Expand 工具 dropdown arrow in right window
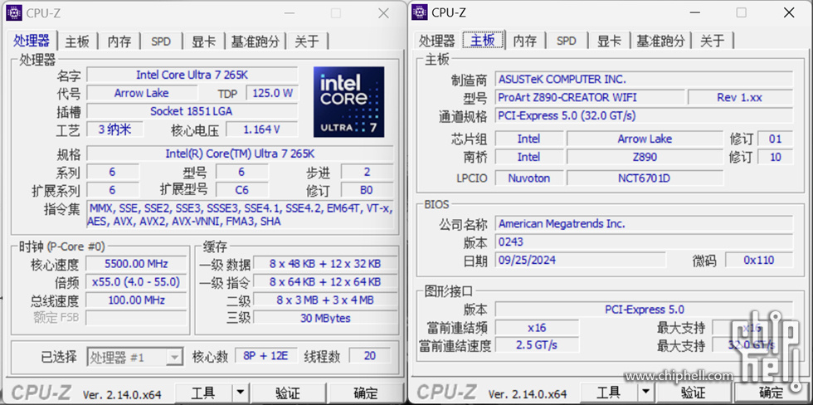 (x=645, y=393)
